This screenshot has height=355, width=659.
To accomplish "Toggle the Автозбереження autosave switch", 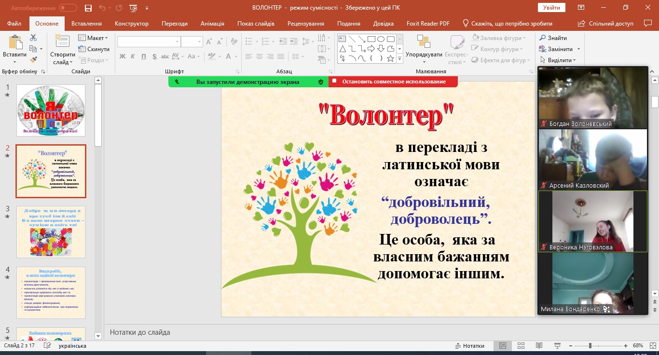I will pyautogui.click(x=68, y=8).
